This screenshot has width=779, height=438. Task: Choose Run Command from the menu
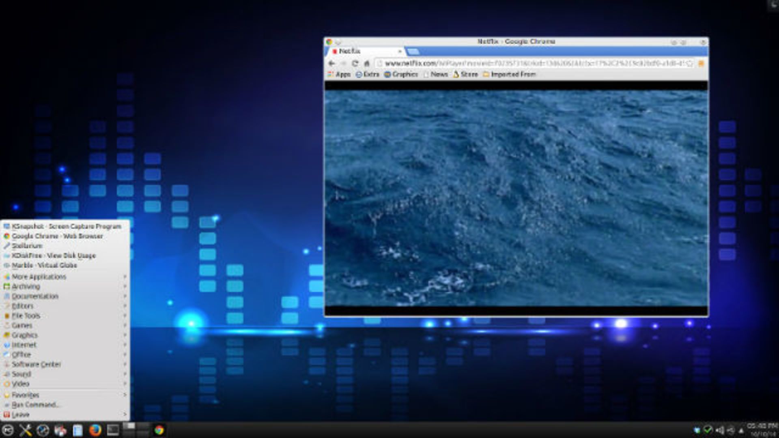point(35,405)
